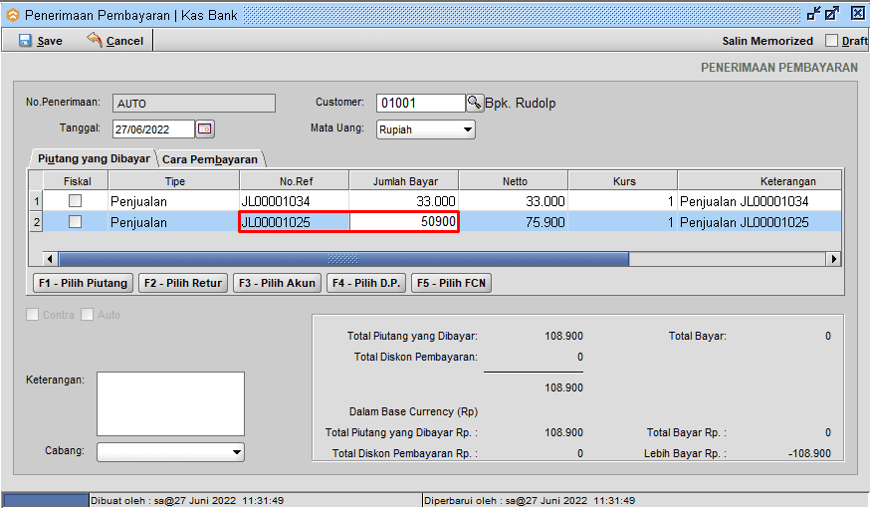Toggle the Draft checkbox
Image resolution: width=870 pixels, height=508 pixels.
pos(832,41)
